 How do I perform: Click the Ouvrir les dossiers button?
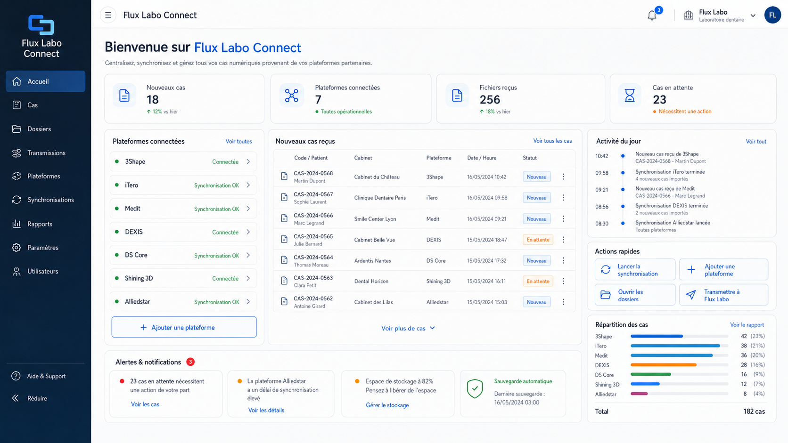[x=635, y=295]
